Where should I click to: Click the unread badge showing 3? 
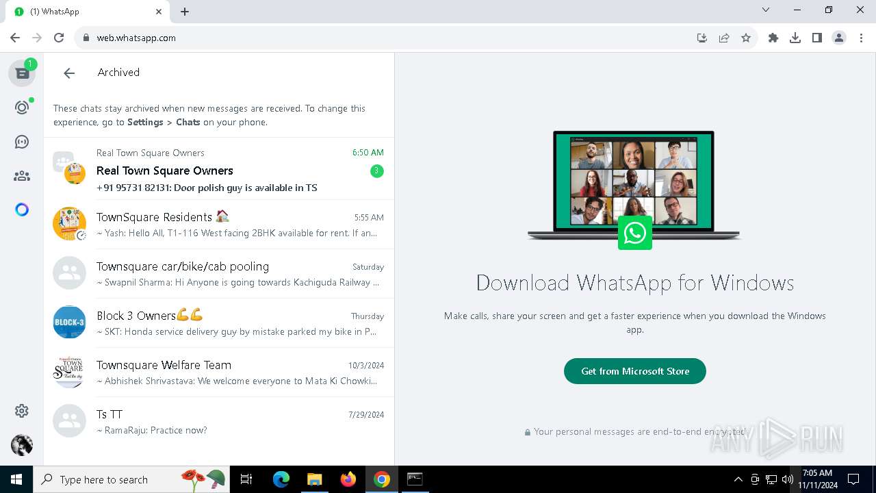[376, 171]
